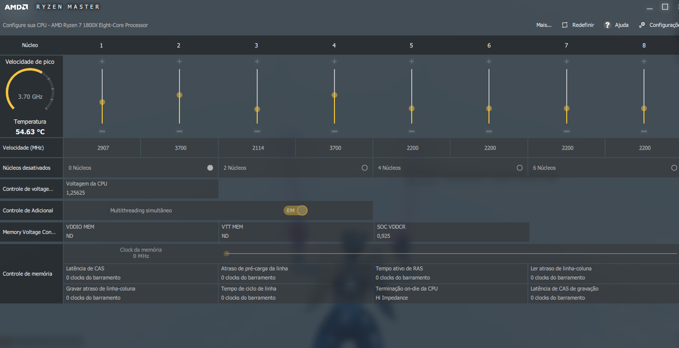Click core 6 speed slider handle
679x348 pixels.
[489, 108]
